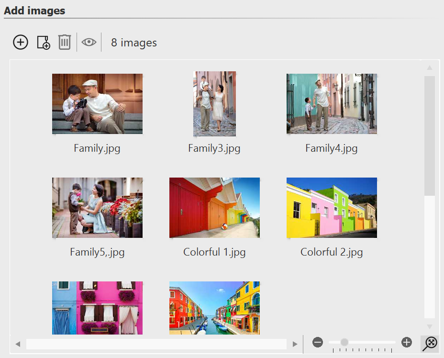Click the vertical scrollbar down arrow
Screen dimensions: 444x358
coord(430,326)
